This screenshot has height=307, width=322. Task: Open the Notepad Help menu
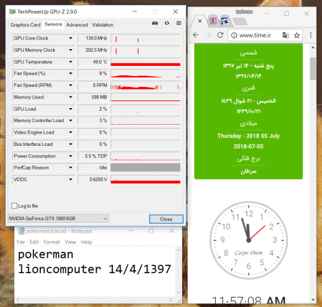(86, 242)
